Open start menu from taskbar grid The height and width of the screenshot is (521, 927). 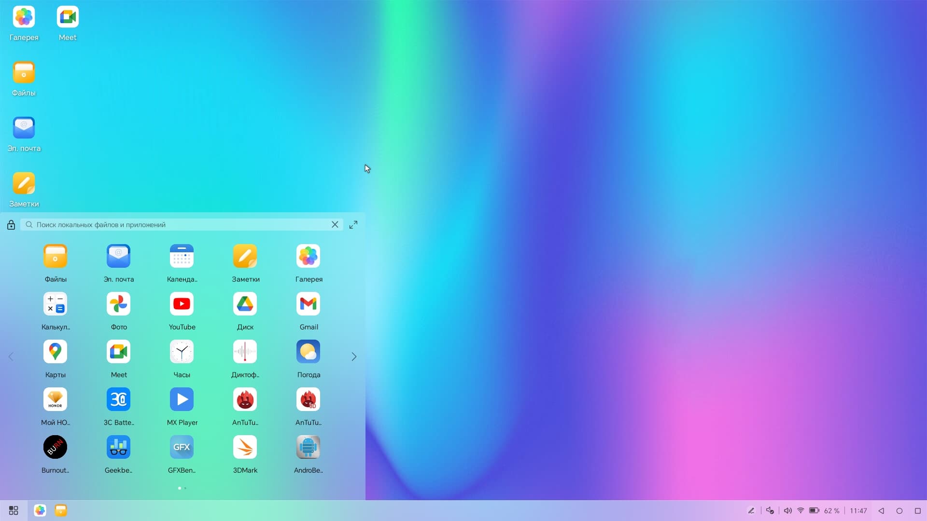[x=14, y=510]
